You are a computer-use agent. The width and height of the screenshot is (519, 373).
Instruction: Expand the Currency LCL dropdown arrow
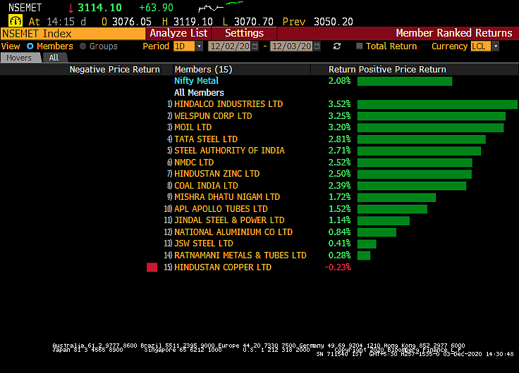pyautogui.click(x=496, y=46)
